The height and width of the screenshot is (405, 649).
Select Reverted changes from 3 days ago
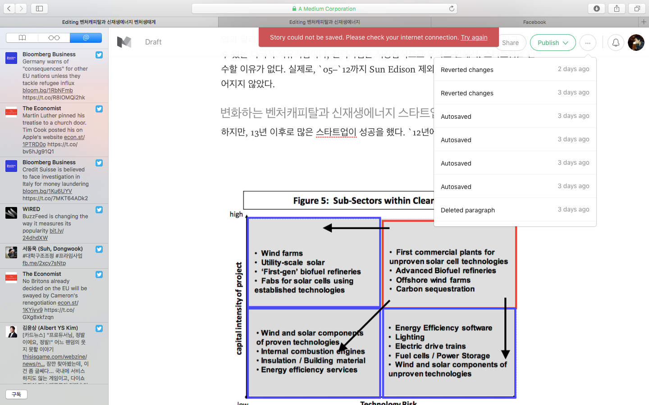point(515,93)
